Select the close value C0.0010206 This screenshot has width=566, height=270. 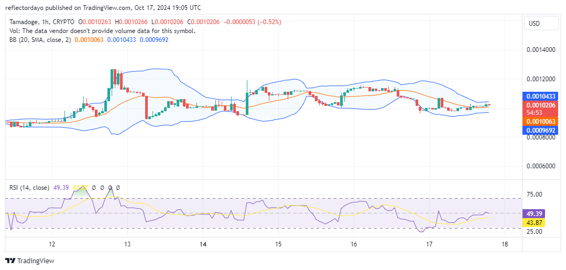203,22
